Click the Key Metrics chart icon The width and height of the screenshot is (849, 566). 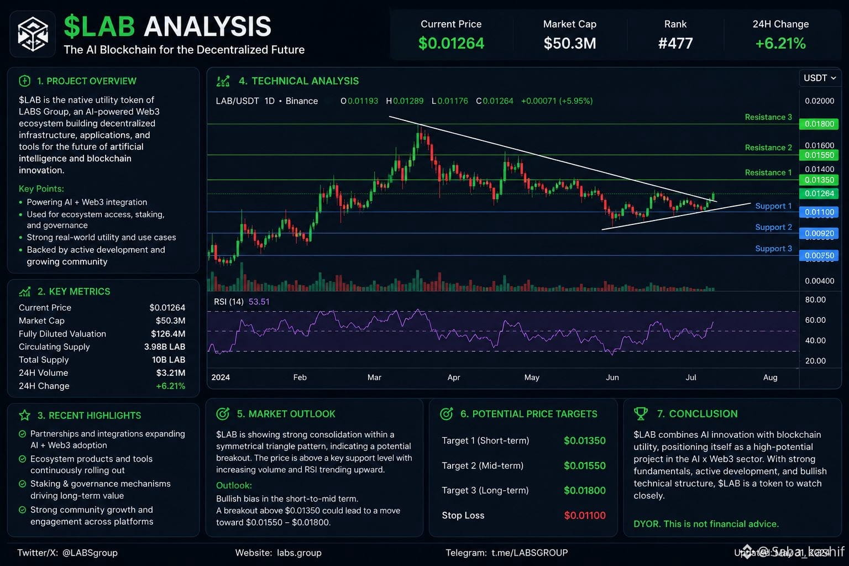(25, 291)
